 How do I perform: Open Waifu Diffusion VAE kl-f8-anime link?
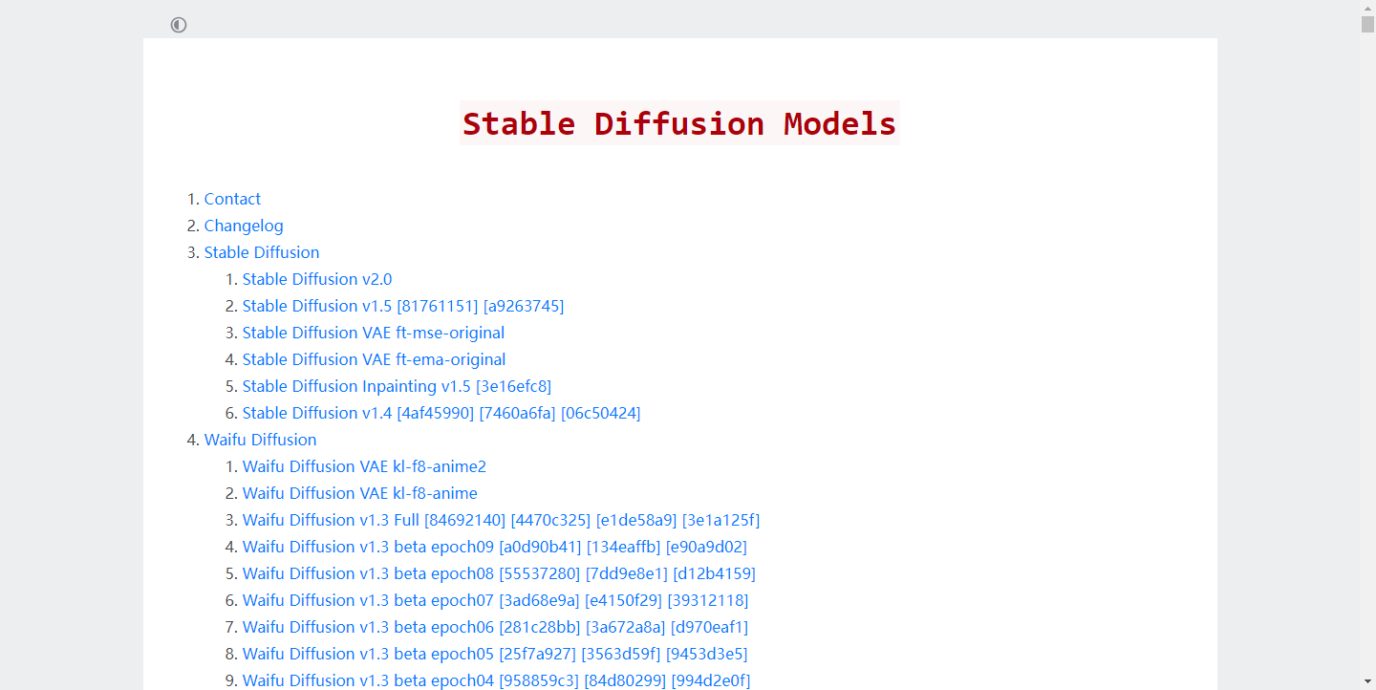click(x=360, y=493)
